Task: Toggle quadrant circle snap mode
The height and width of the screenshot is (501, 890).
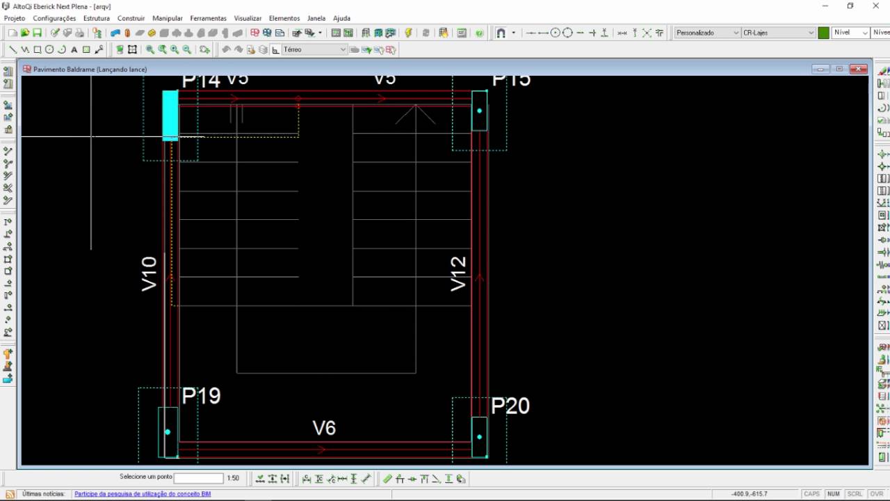Action: click(x=567, y=33)
